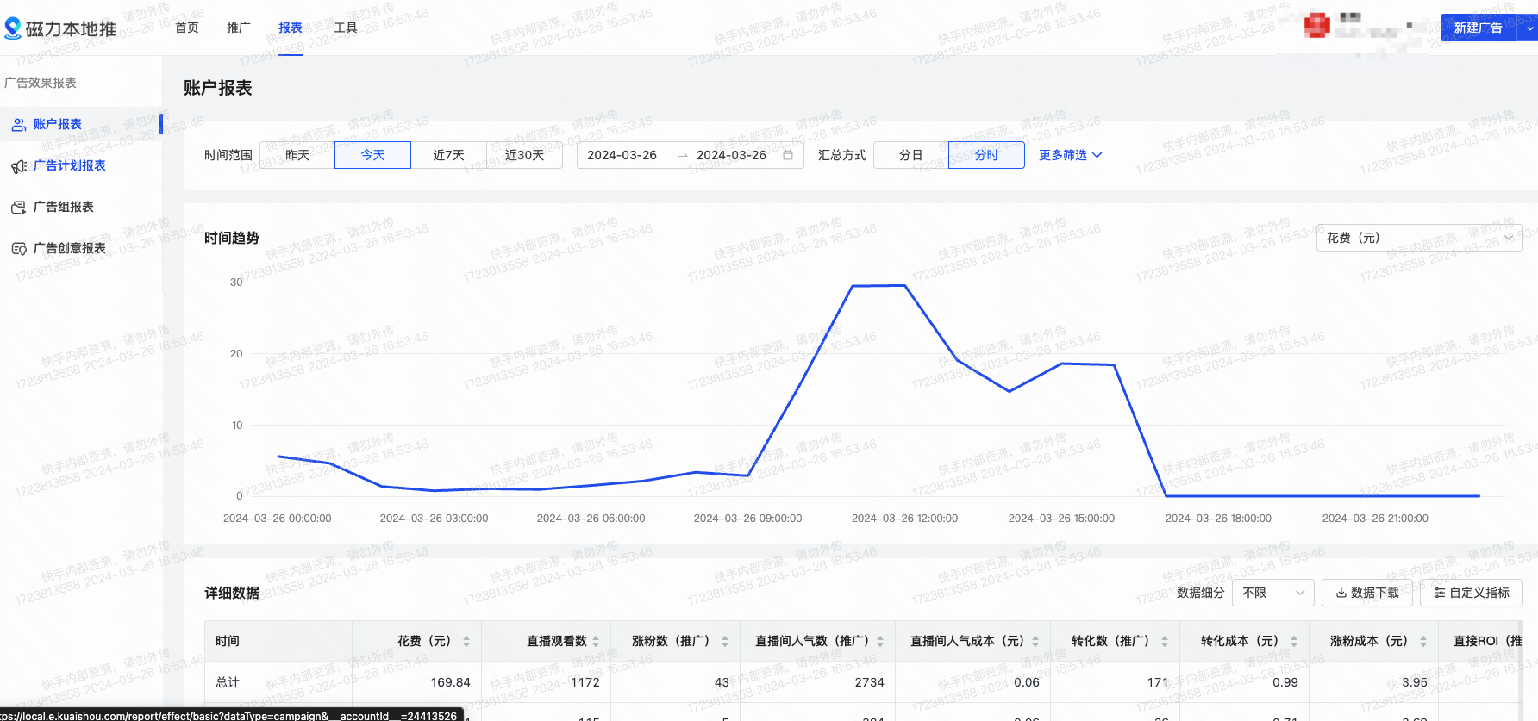Click the 新建广告 button
1538x721 pixels.
[x=1478, y=28]
